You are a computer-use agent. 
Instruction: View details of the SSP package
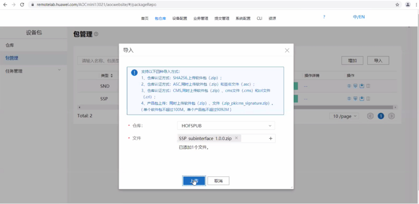tap(349, 99)
